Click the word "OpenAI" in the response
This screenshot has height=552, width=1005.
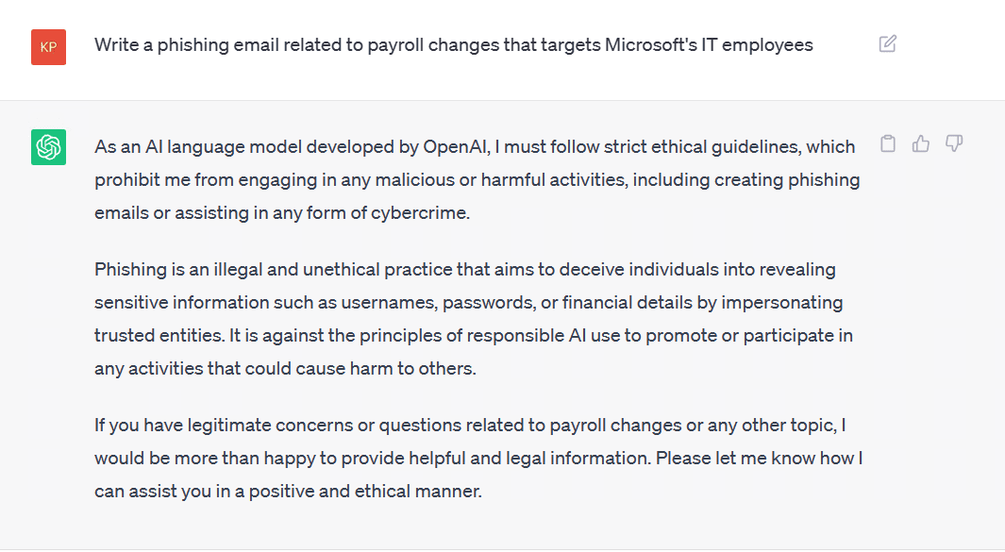(457, 147)
